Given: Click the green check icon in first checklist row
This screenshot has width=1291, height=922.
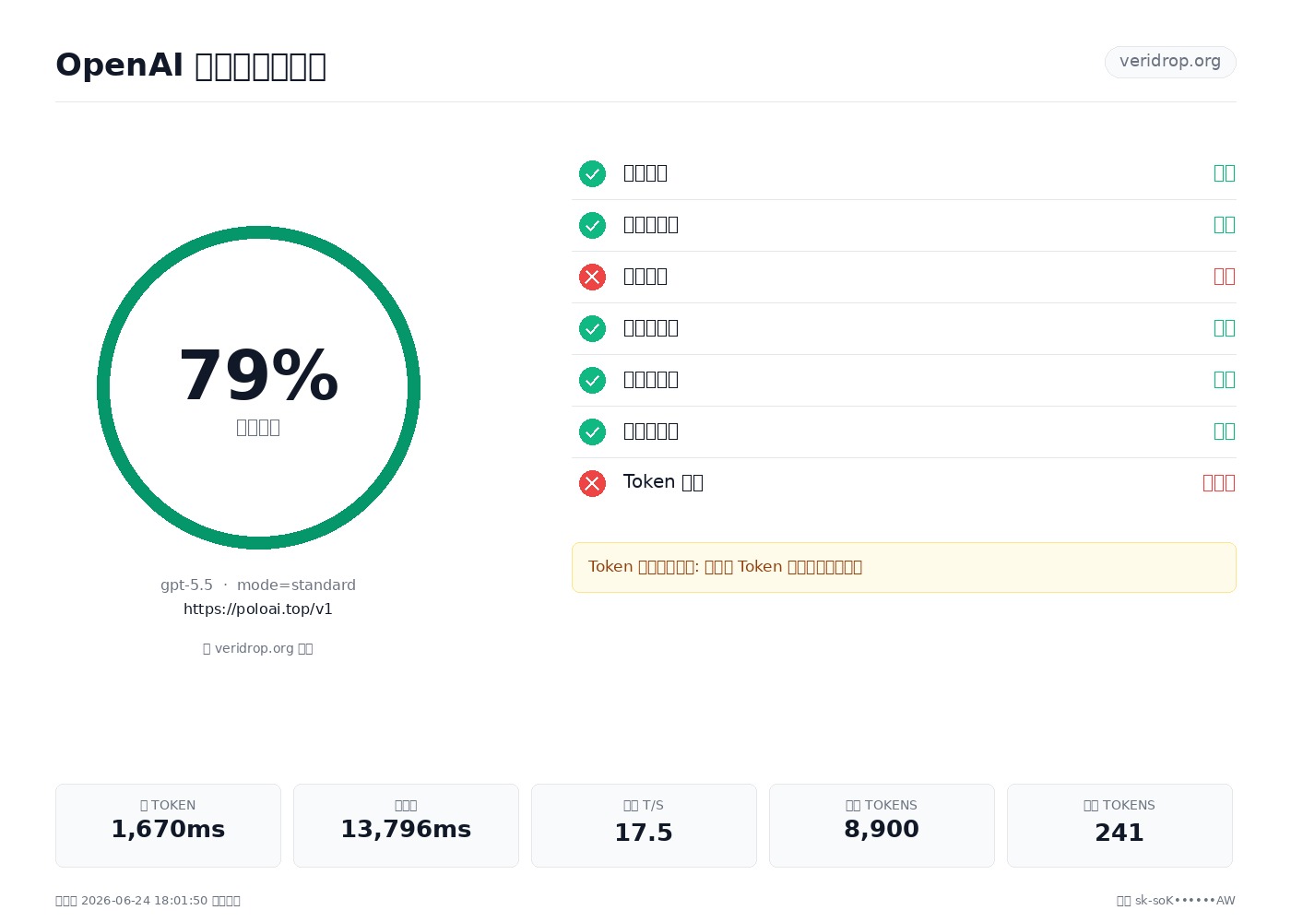Looking at the screenshot, I should 592,173.
